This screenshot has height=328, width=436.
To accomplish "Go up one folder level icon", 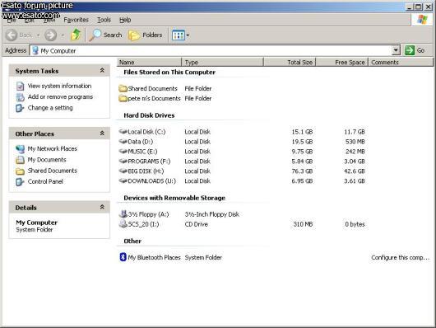I will (76, 35).
